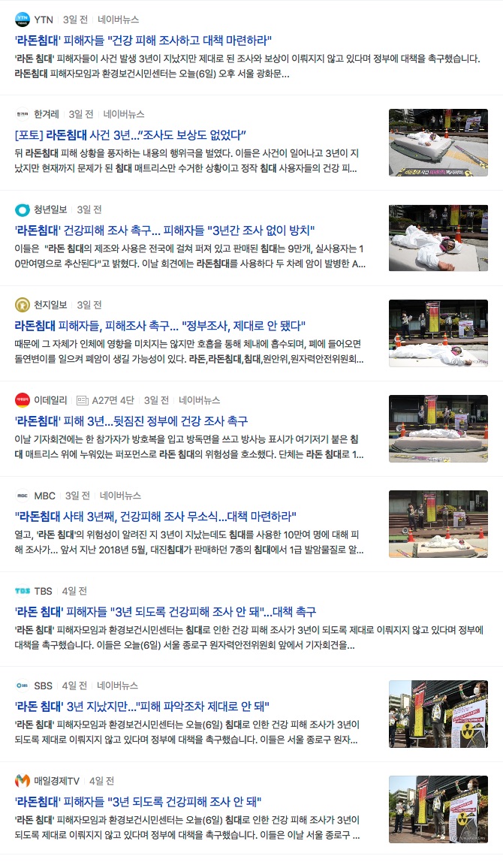Select the 매일경제TV orange M logo
This screenshot has height=862, width=503.
click(22, 781)
